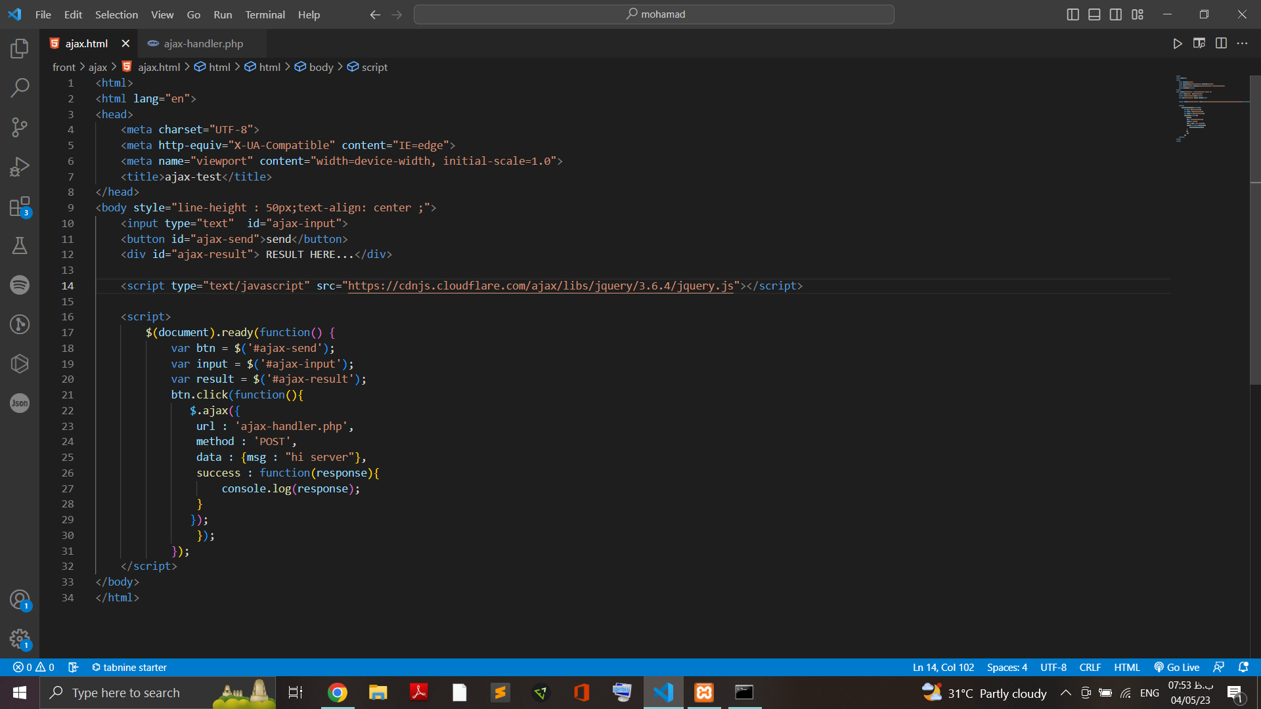Open the JSON extension icon in activity bar

point(20,403)
